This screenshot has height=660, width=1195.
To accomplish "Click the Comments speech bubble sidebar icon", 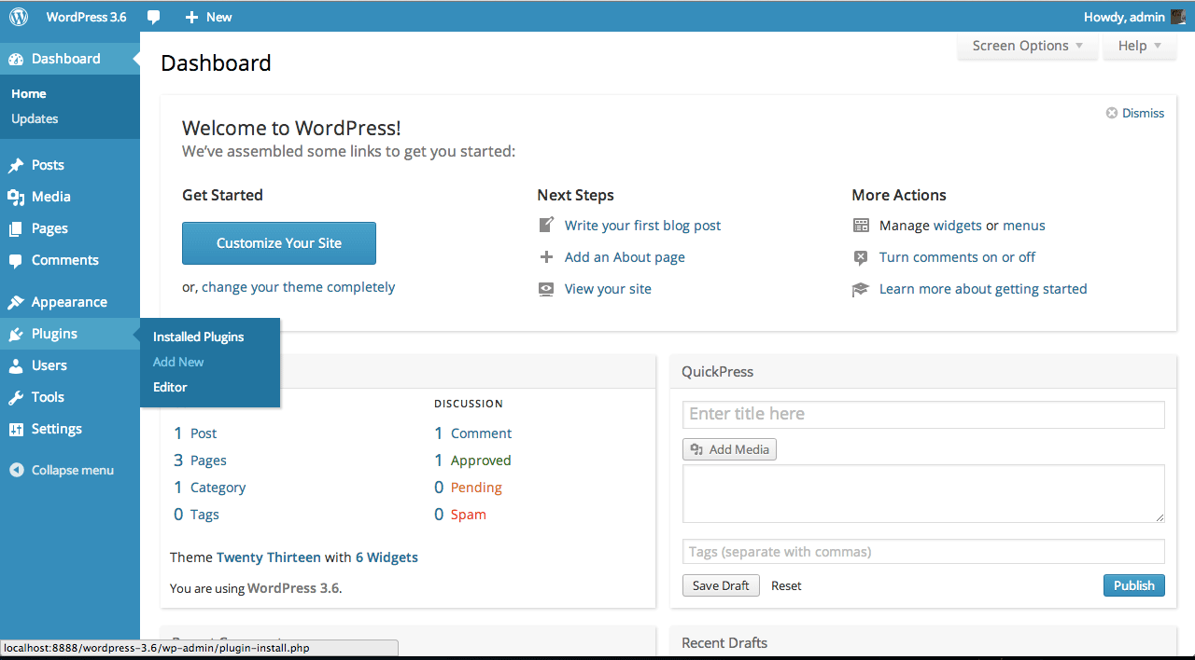I will point(16,260).
